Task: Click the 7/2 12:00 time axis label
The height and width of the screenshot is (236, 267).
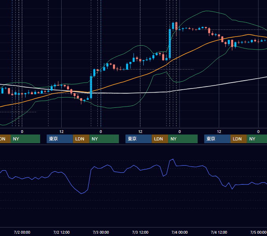Action: 62,232
